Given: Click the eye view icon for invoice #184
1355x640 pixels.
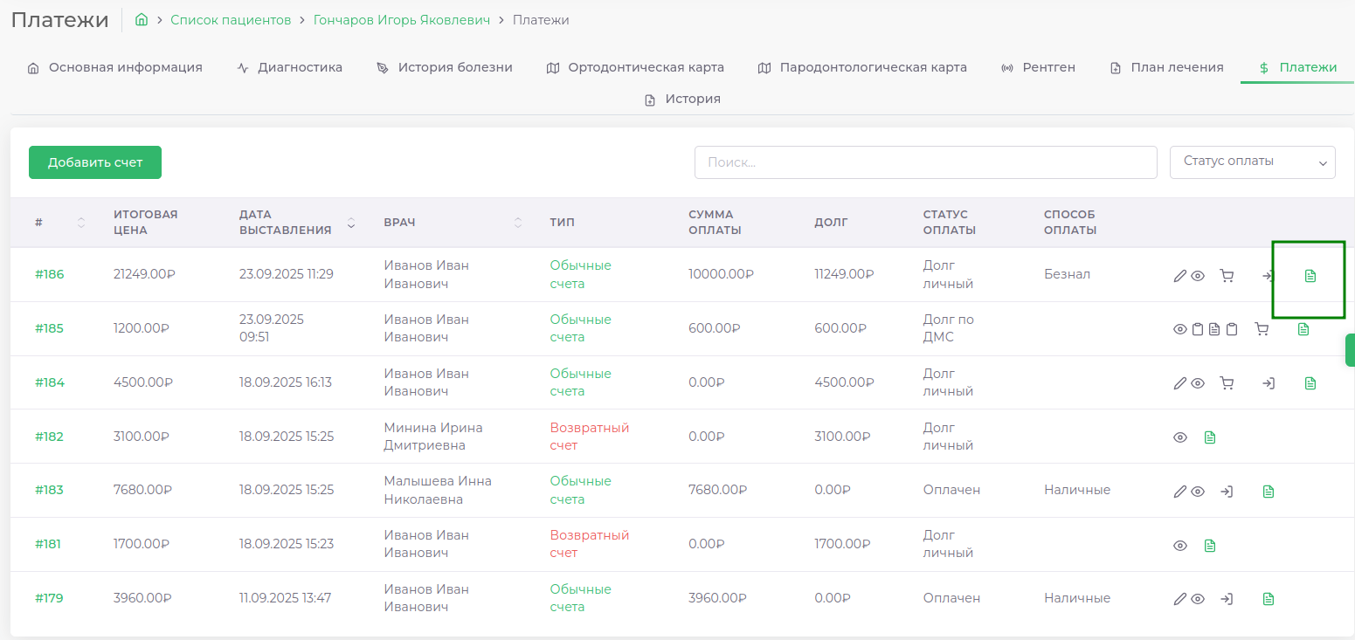Looking at the screenshot, I should coord(1198,383).
